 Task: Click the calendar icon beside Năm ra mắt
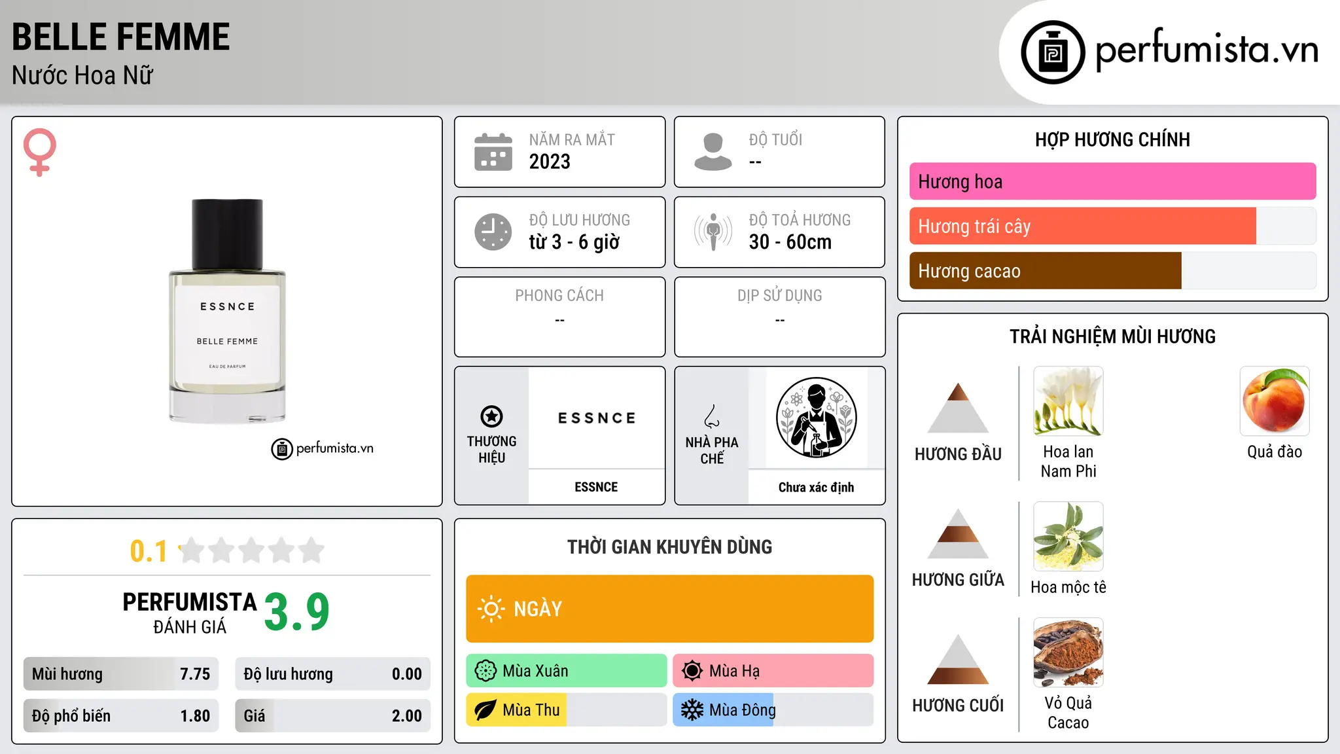tap(493, 152)
